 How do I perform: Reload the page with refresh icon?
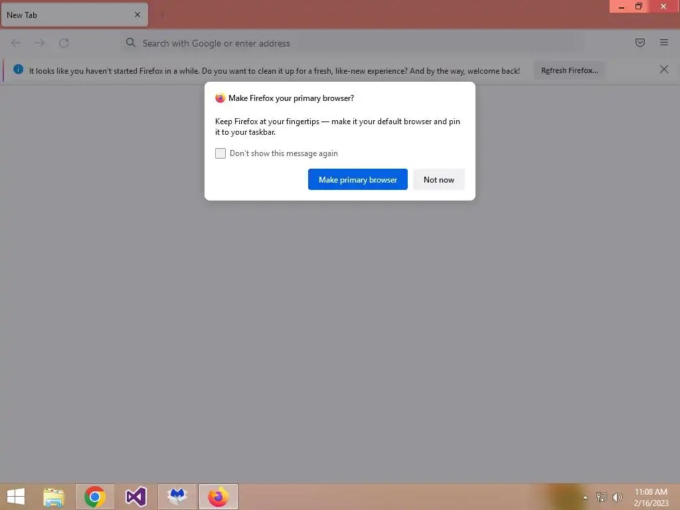click(64, 42)
